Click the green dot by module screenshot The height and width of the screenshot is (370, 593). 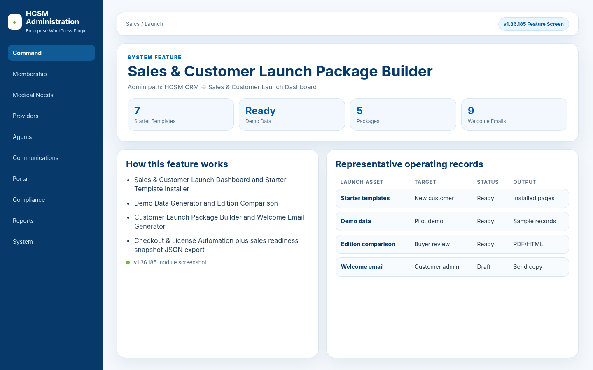(128, 262)
